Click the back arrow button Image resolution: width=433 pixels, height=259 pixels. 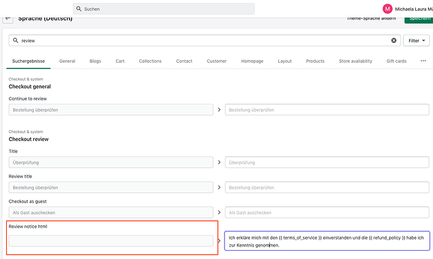(x=8, y=18)
